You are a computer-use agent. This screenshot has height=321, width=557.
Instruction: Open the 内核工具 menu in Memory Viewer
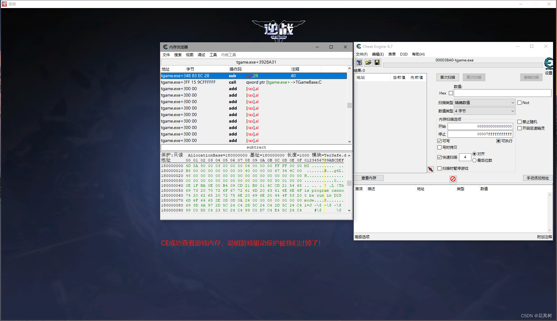(229, 55)
